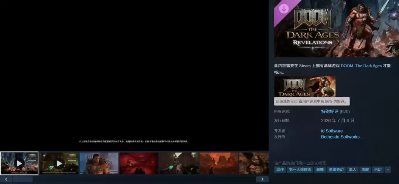The width and height of the screenshot is (399, 184).
Task: Play the Official Trailer video thumbnail
Action: [19, 163]
